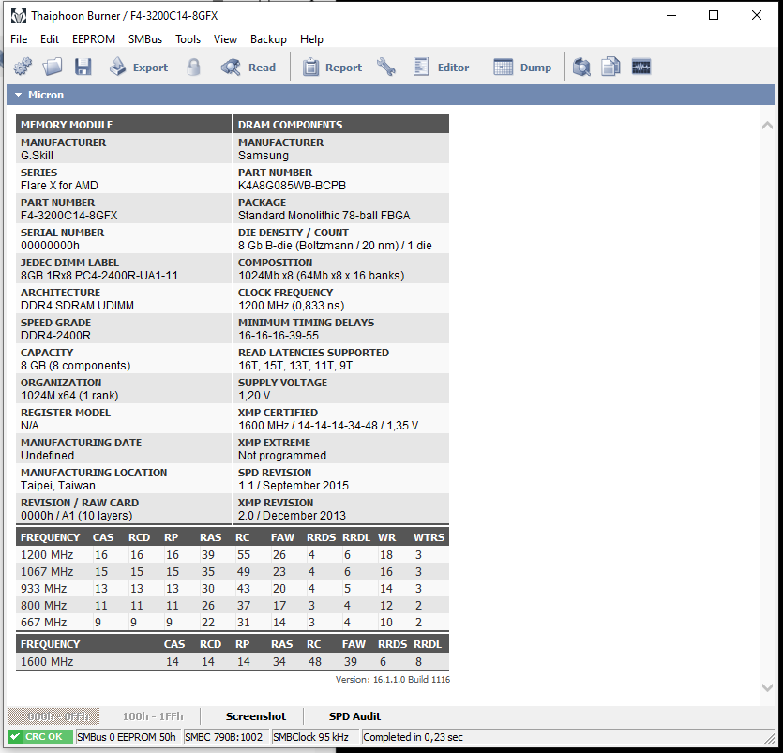
Task: Click the padlock write-protection icon
Action: 194,67
